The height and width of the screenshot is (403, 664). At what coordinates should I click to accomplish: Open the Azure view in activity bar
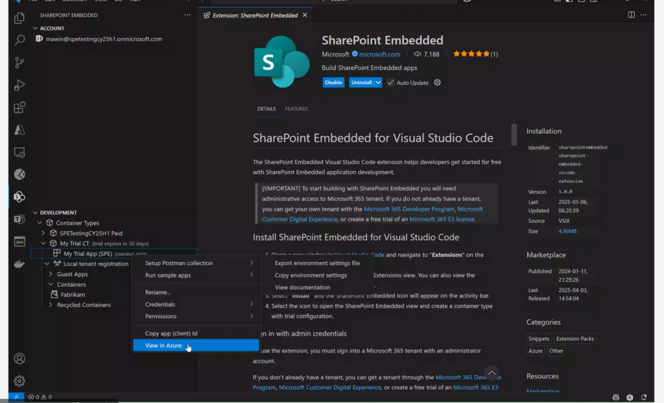click(19, 130)
